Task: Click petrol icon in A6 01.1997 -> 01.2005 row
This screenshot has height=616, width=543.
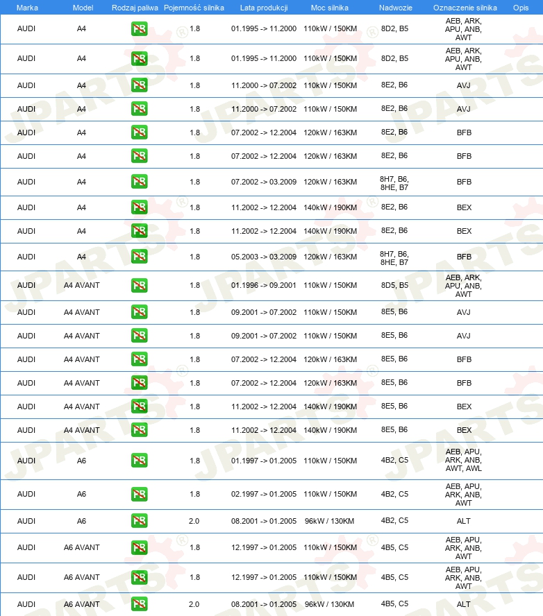Action: (x=139, y=460)
